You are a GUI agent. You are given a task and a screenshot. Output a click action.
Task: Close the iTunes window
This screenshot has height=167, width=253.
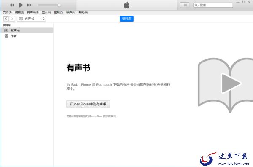(x=249, y=2)
